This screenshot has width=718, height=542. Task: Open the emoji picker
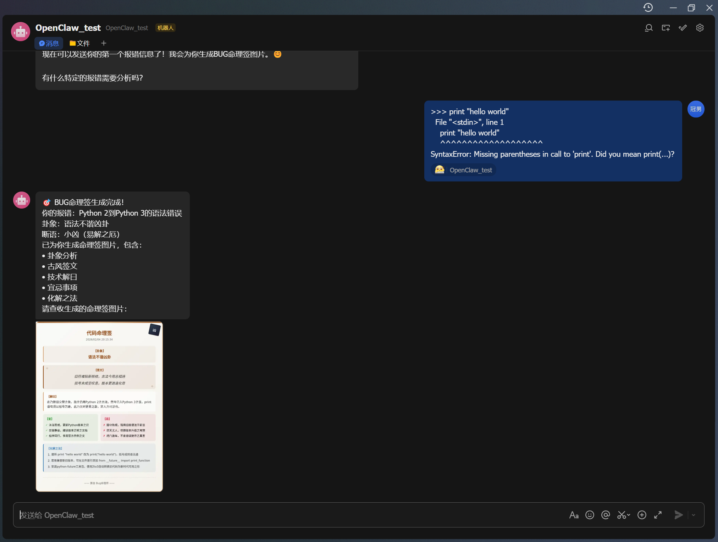click(590, 515)
